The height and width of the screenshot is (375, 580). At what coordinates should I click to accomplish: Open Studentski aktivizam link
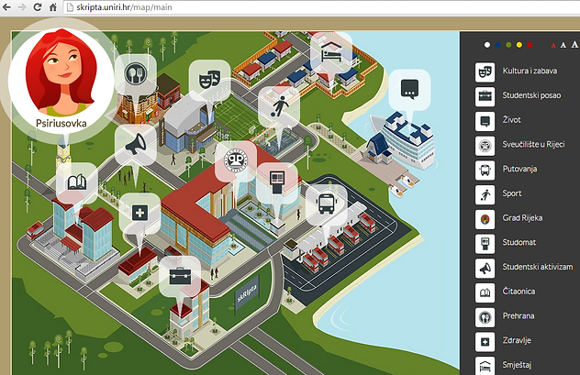point(537,267)
